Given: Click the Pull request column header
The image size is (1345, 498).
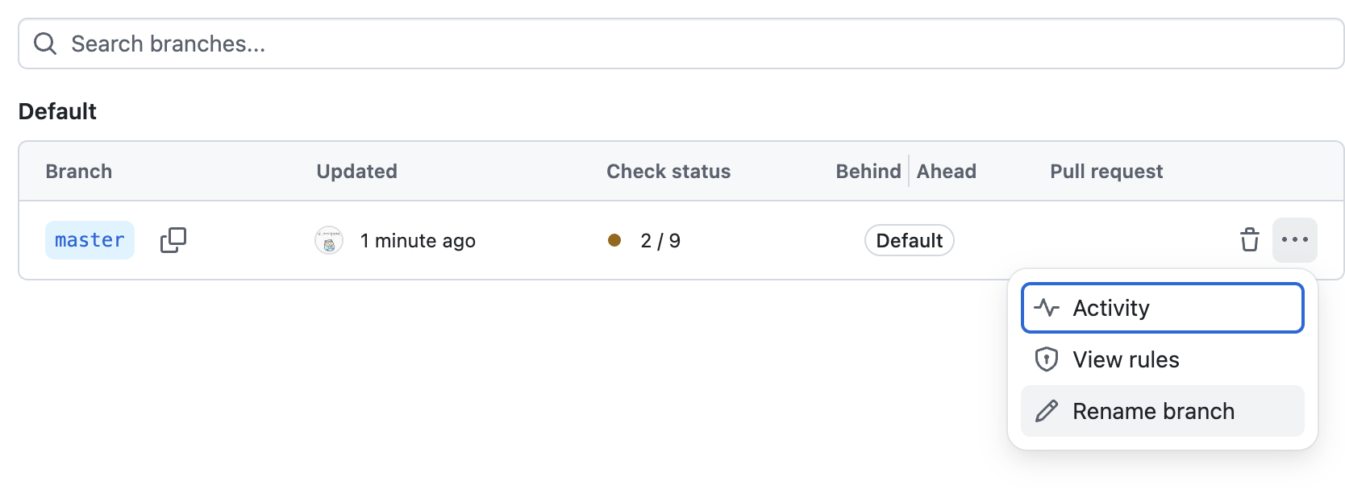Looking at the screenshot, I should (x=1106, y=172).
